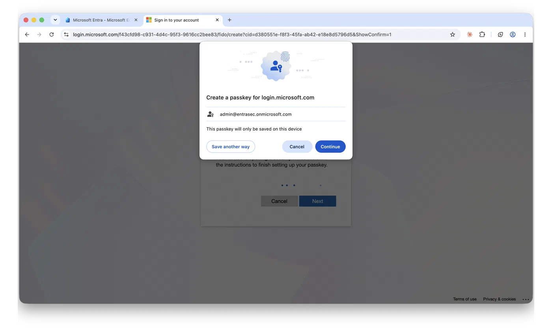
Task: Open the Terms of use link
Action: (465, 299)
